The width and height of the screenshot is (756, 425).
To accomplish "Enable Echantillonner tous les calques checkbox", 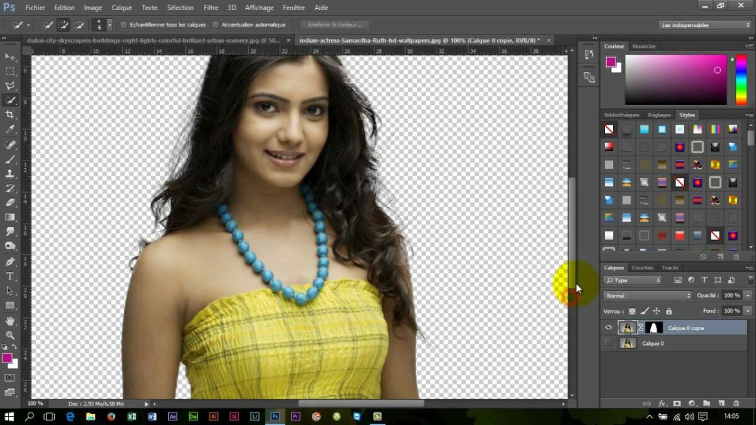I will tap(123, 25).
